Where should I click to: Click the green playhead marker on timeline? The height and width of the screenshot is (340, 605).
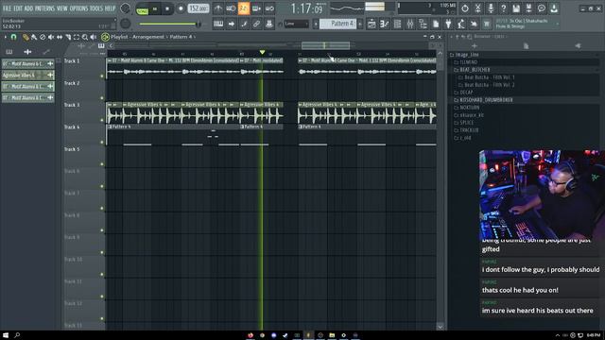point(262,52)
